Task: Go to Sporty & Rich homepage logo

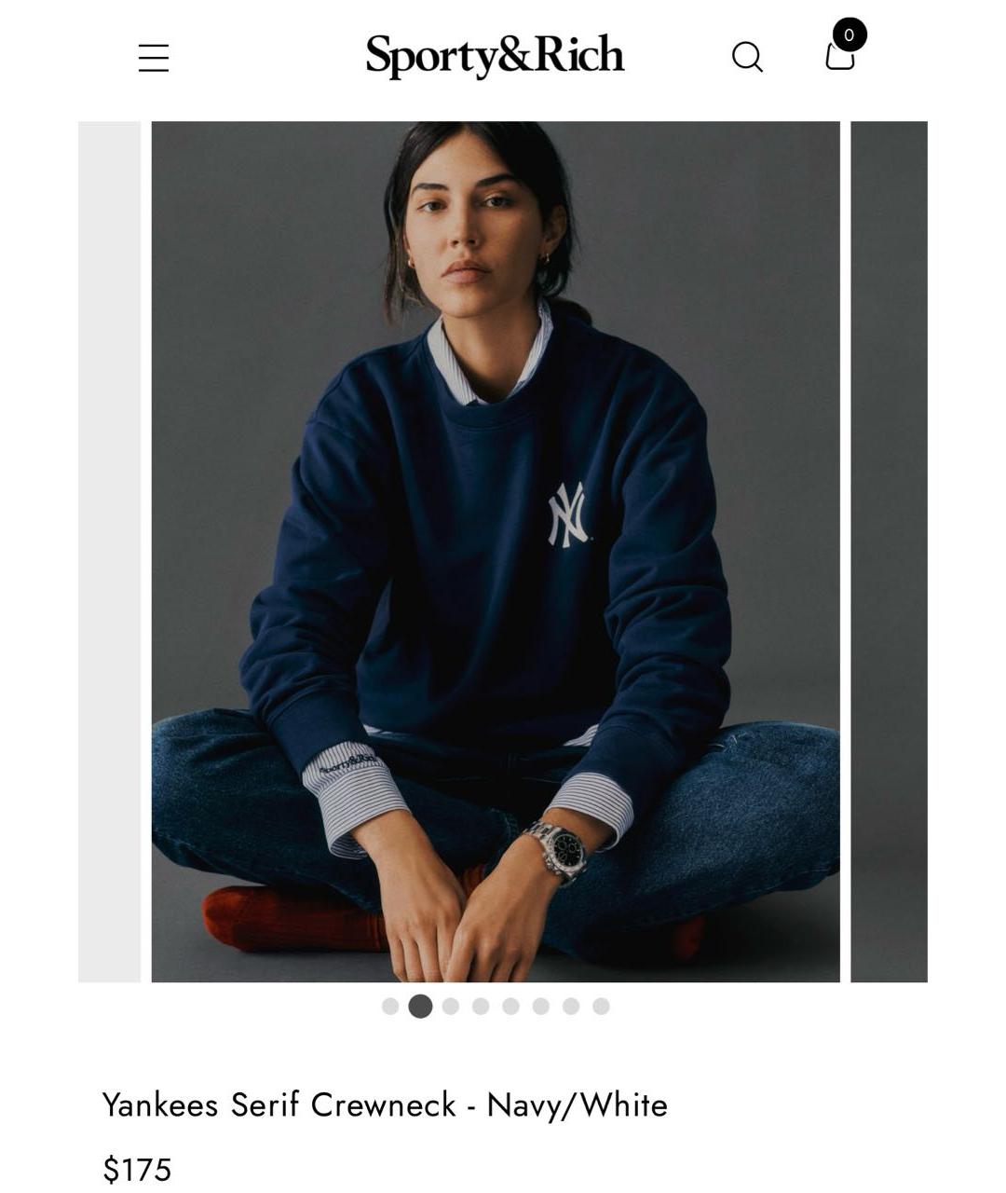Action: (495, 55)
